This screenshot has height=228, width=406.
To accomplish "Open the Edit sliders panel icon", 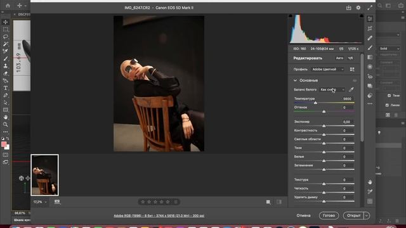I will [370, 18].
